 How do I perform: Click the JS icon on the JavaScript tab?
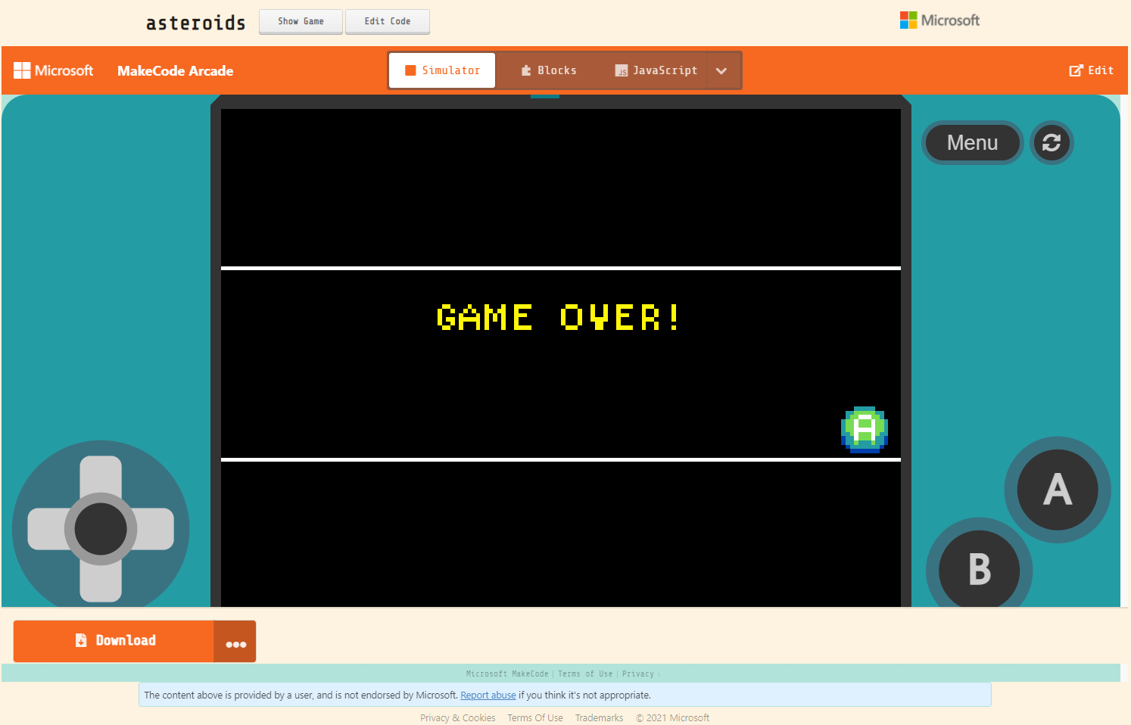coord(622,70)
